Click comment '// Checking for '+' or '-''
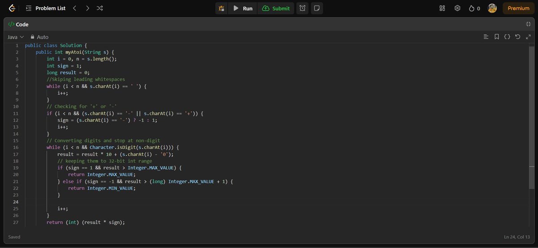Viewport: 538px width, 248px height. (x=82, y=107)
